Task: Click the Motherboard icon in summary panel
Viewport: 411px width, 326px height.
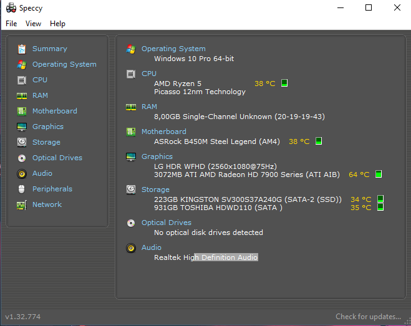Action: (131, 132)
